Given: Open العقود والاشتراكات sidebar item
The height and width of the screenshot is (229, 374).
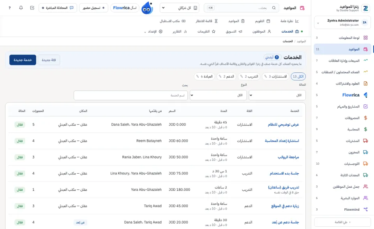Looking at the screenshot, I should coord(342,83).
